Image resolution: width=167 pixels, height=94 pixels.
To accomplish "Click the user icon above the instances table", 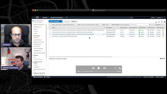I will (x=156, y=22).
